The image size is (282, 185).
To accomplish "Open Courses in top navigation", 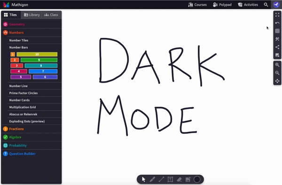I will (x=197, y=5).
